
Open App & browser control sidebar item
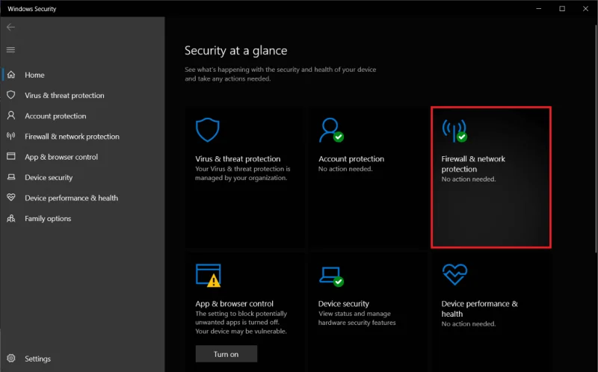click(61, 157)
